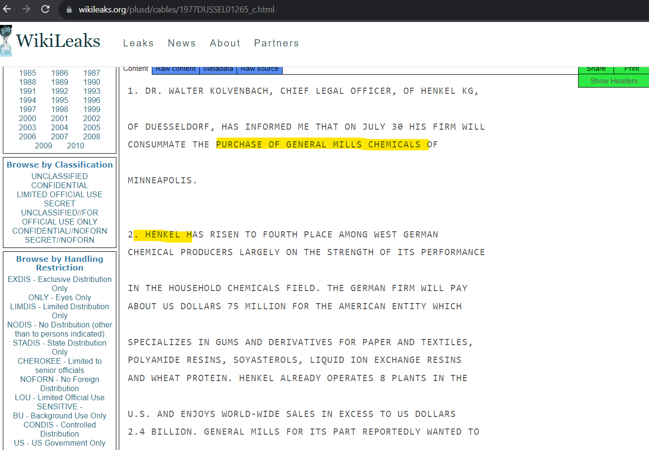649x450 pixels.
Task: Open CHEROKEE senior officials link
Action: (60, 365)
